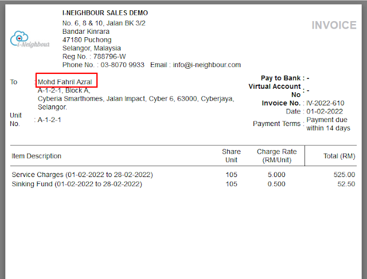Click the invoice number IV-2022-610
The image size is (367, 279).
325,103
